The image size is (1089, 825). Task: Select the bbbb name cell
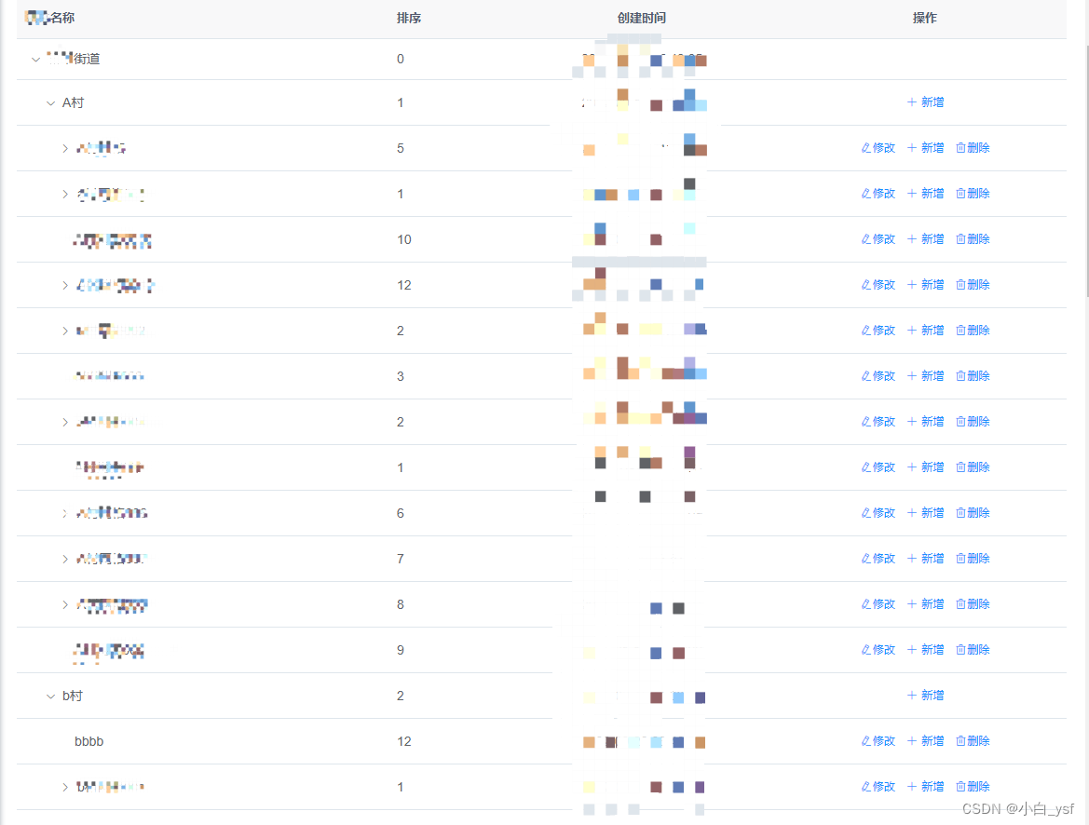point(88,742)
